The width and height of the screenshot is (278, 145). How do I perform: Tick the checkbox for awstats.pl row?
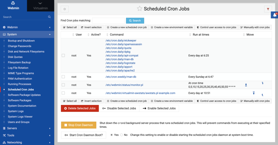click(63, 93)
